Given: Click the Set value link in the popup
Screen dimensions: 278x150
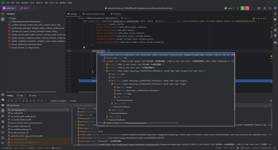Looking at the screenshot, I should pyautogui.click(x=101, y=126).
